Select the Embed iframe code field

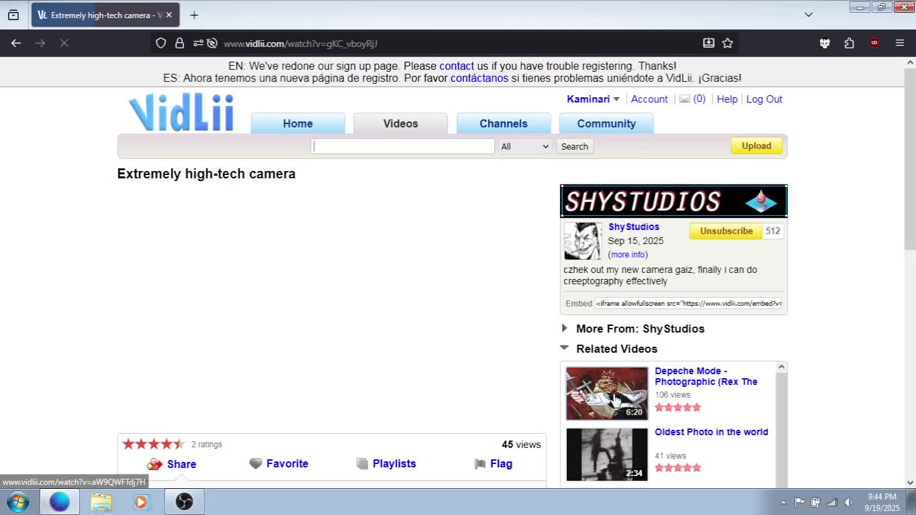[688, 304]
